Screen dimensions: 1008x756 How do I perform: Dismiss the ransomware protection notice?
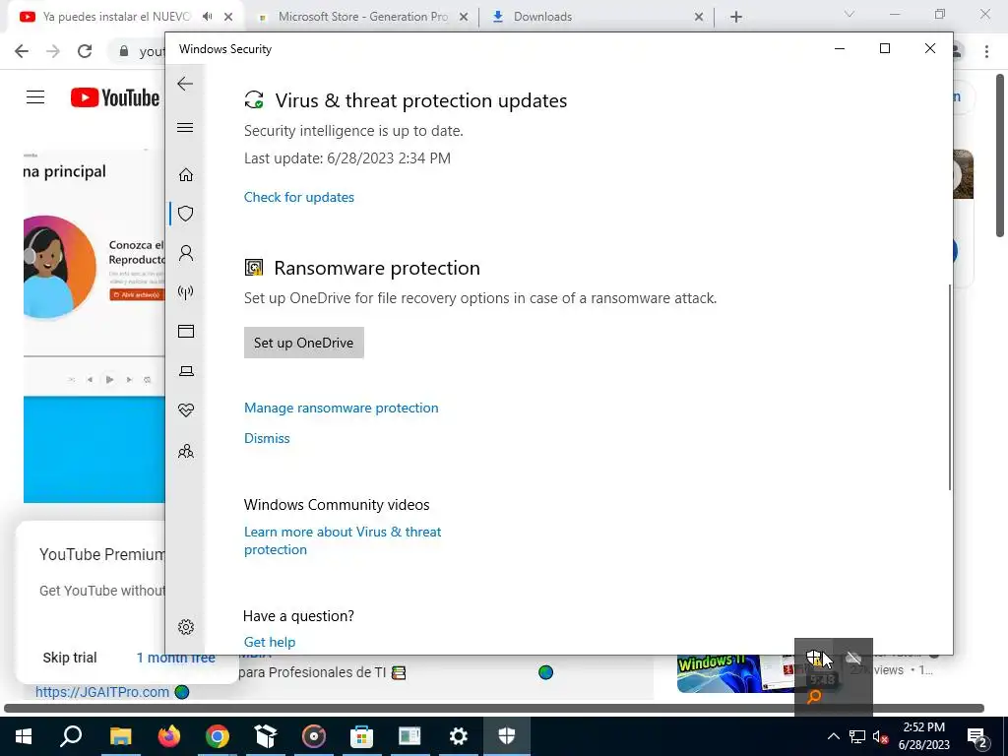[267, 438]
